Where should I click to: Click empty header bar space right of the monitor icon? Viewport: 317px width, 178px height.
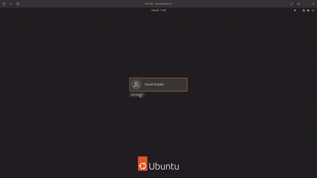[59, 4]
